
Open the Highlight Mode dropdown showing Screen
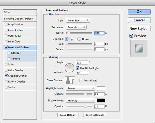pyautogui.click(x=80, y=88)
